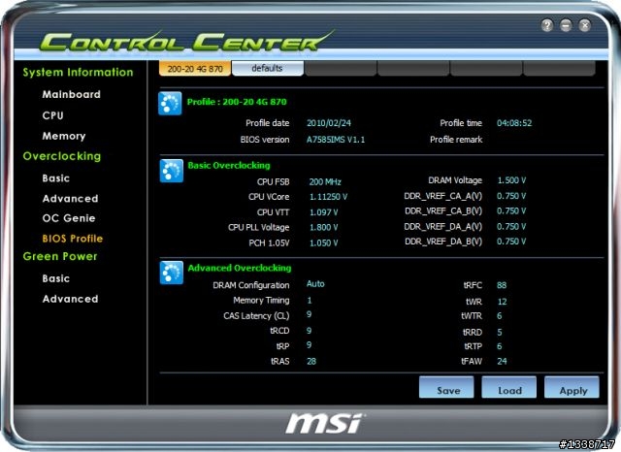
Task: Click tRCD value 9
Action: pyautogui.click(x=309, y=331)
